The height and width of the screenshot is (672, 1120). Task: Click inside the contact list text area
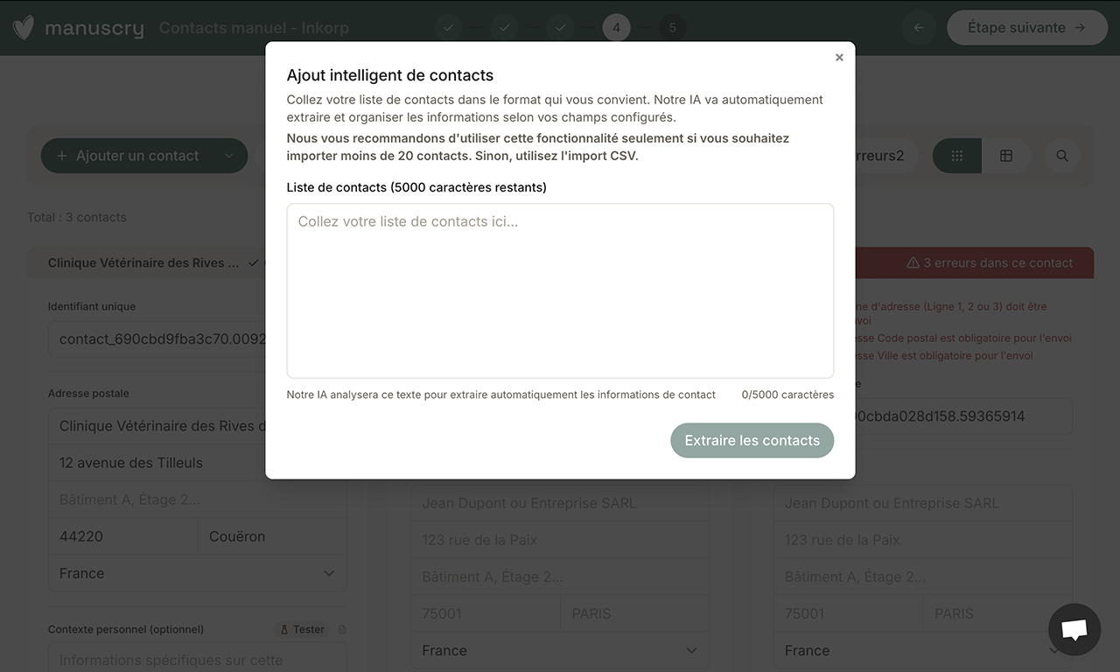(560, 289)
